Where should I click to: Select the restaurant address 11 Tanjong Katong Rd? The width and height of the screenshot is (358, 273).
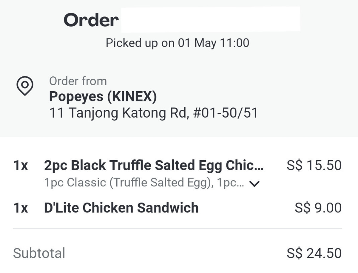point(153,113)
